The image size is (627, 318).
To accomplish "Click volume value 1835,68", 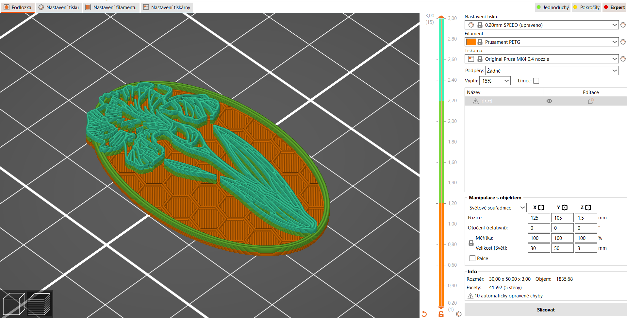I will point(564,279).
